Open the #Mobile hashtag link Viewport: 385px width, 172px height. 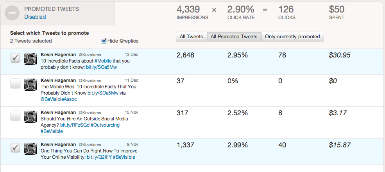(103, 61)
